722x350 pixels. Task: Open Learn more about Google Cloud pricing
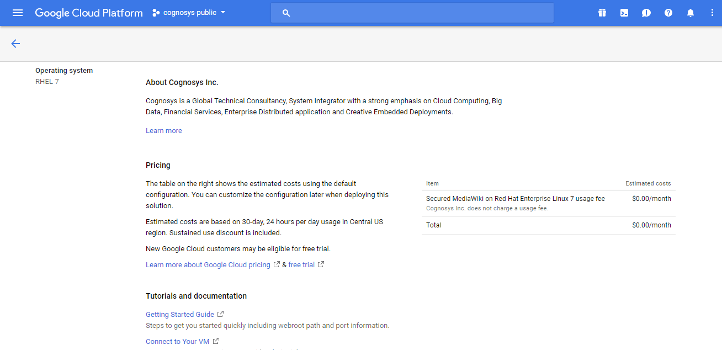(208, 265)
